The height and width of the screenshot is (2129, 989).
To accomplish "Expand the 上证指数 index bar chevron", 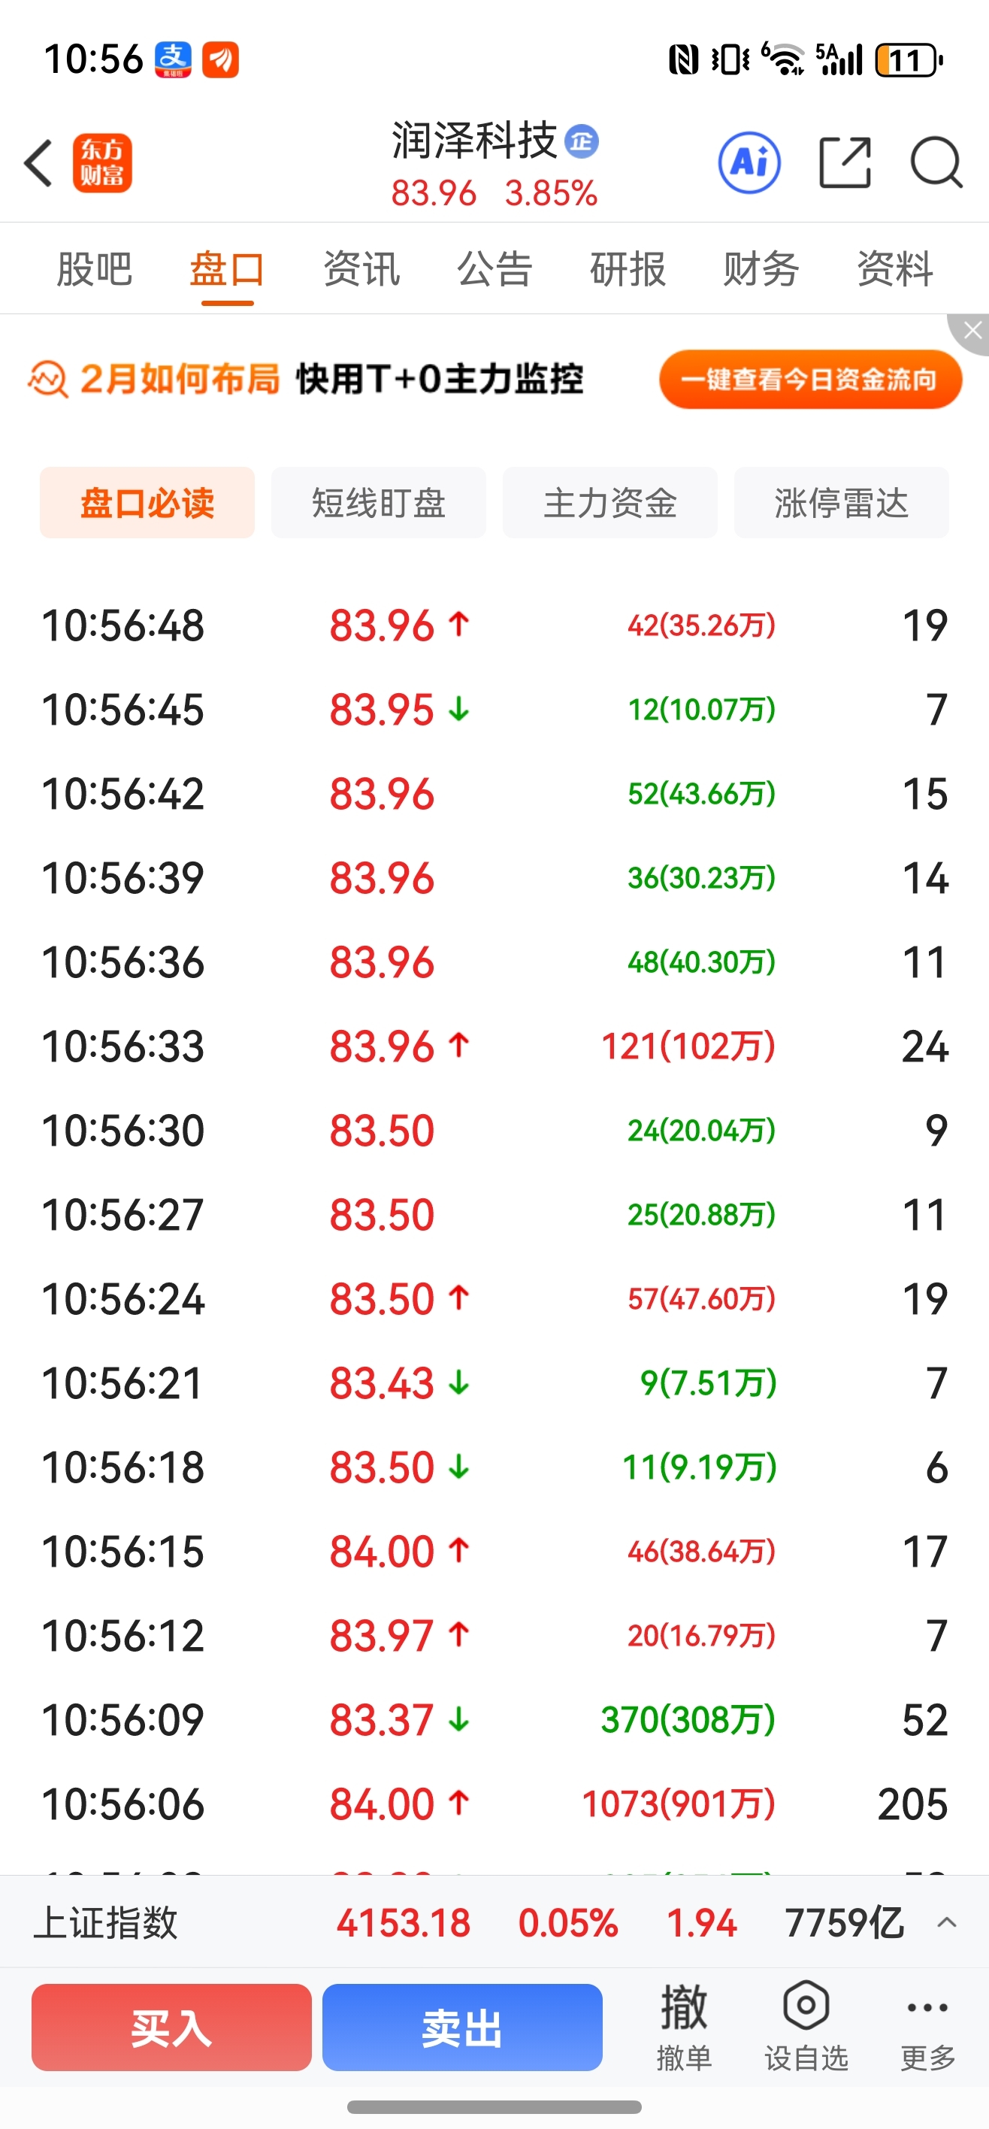I will pyautogui.click(x=947, y=1923).
